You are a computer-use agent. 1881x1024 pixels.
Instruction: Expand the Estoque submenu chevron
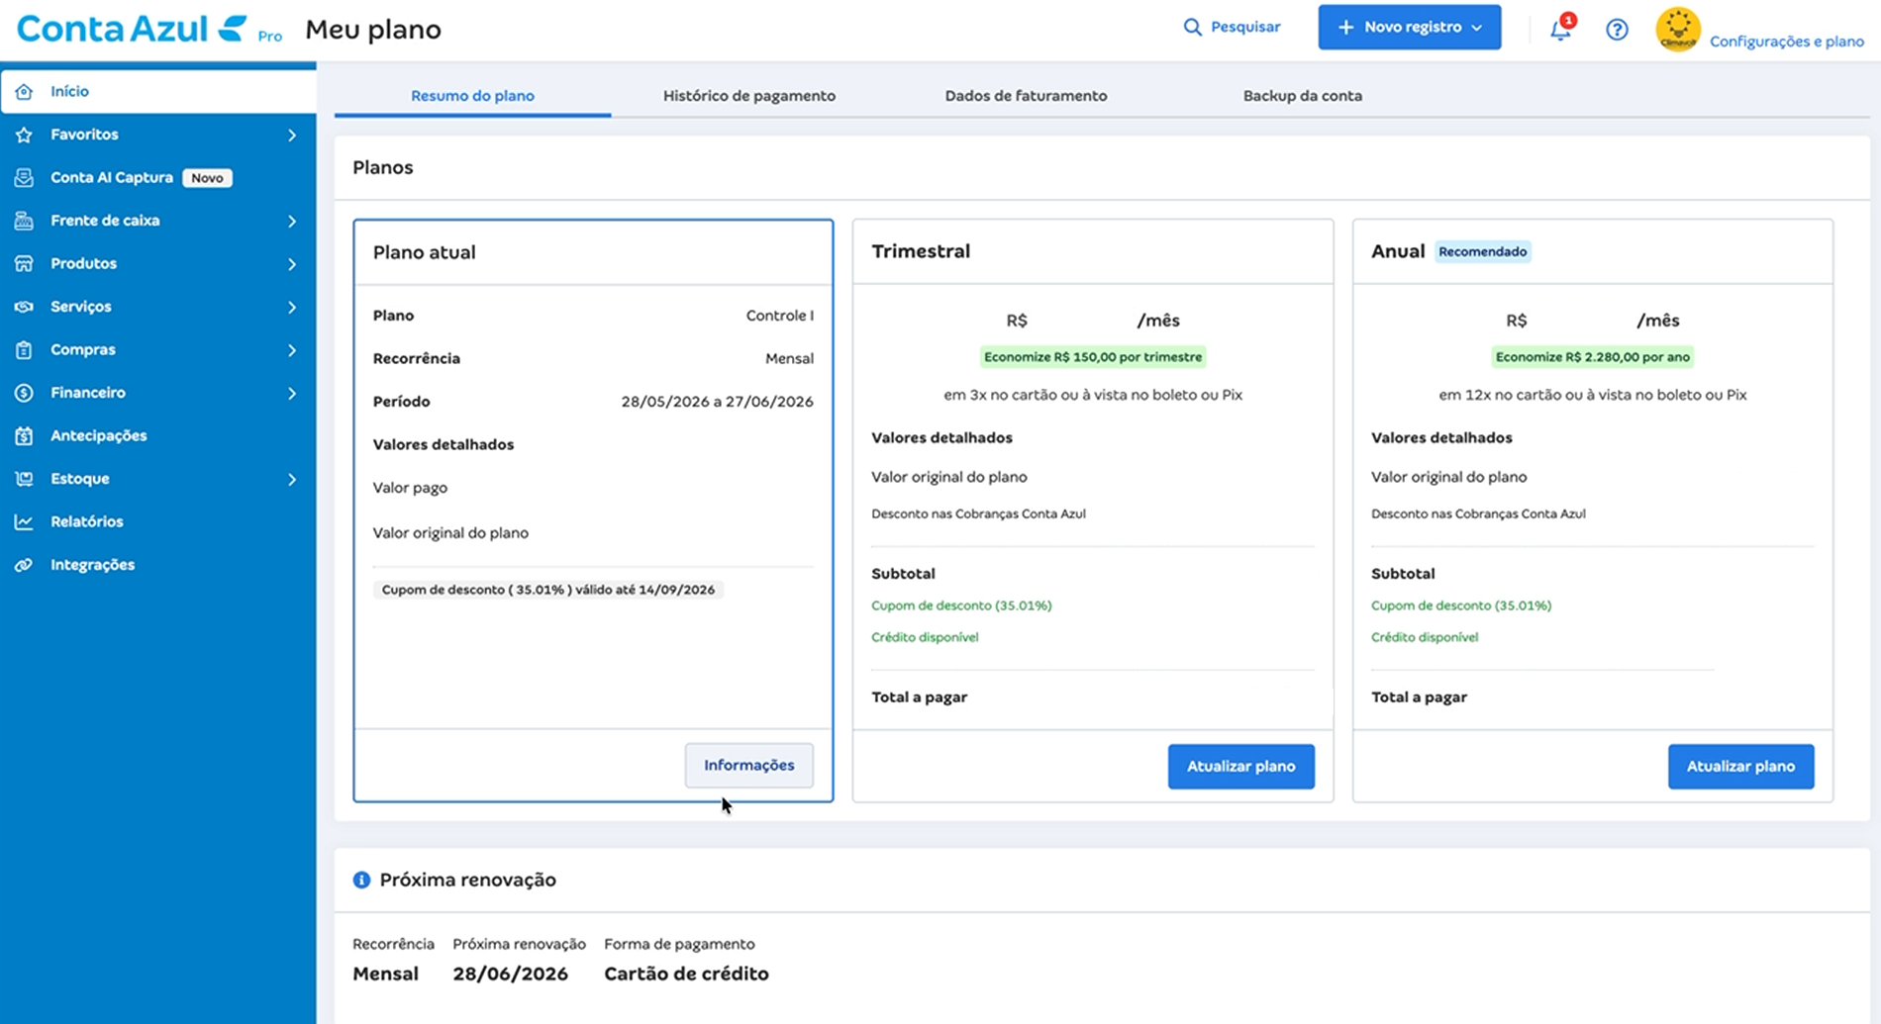tap(292, 479)
